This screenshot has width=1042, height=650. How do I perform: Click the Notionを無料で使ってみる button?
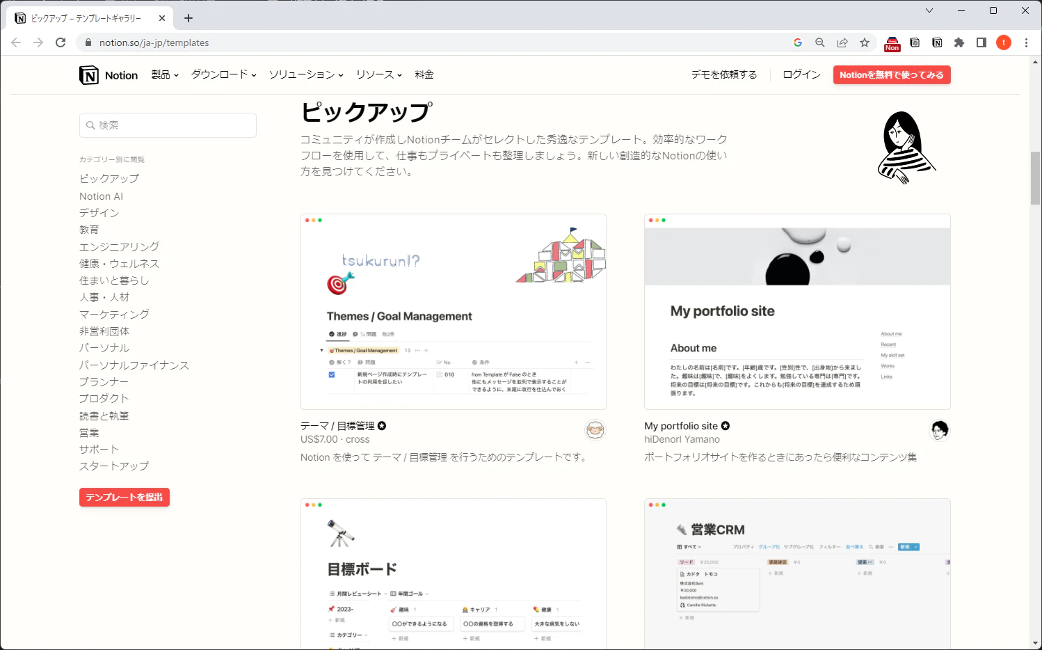(x=892, y=75)
